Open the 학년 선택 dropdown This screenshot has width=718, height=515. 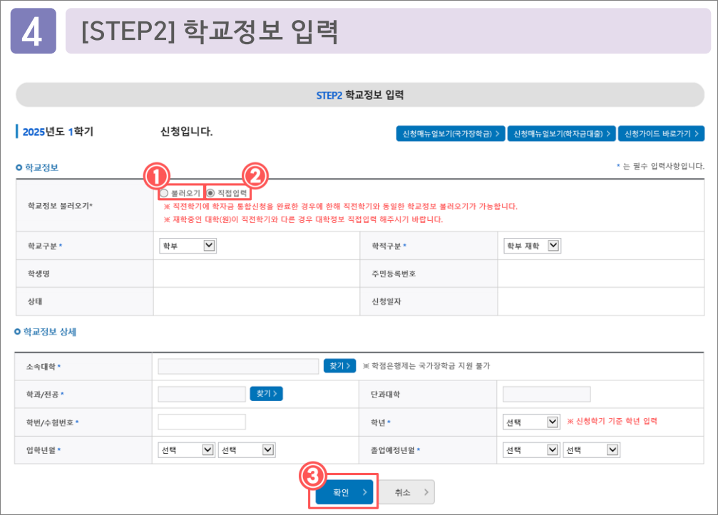point(531,422)
